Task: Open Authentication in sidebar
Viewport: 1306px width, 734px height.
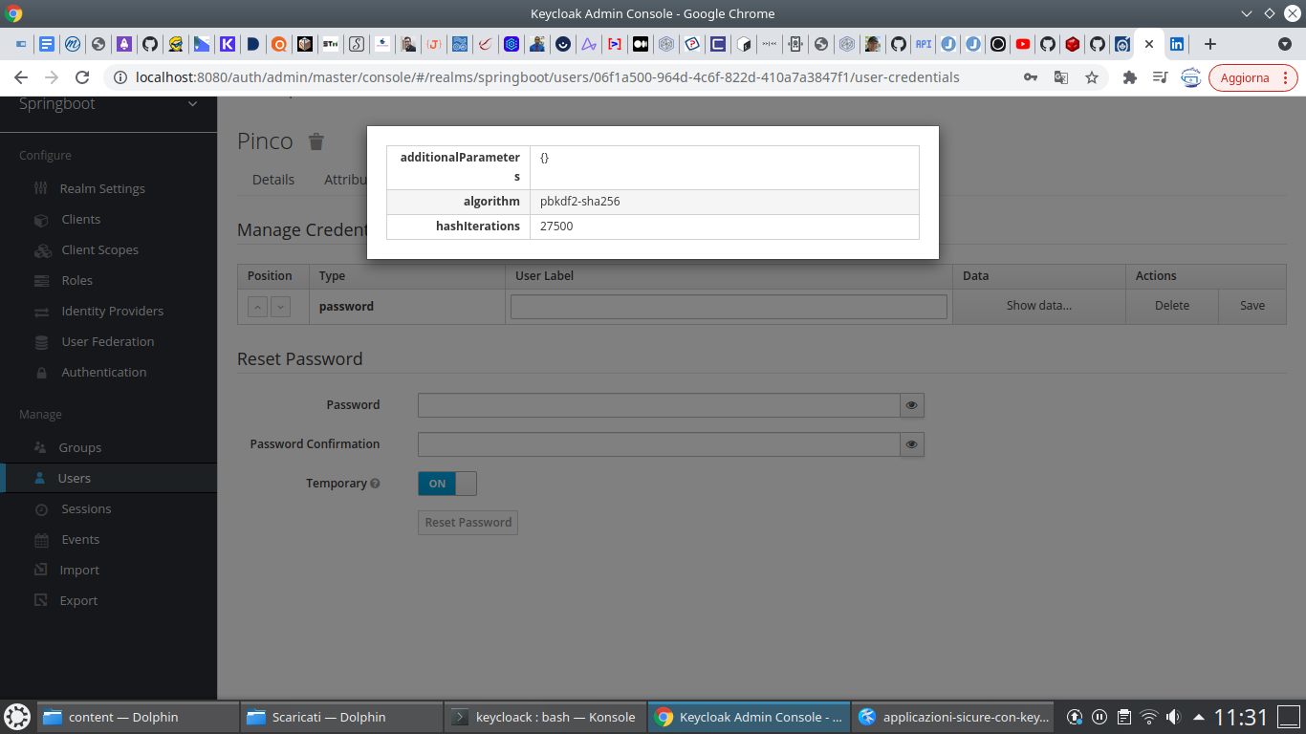Action: (x=103, y=373)
